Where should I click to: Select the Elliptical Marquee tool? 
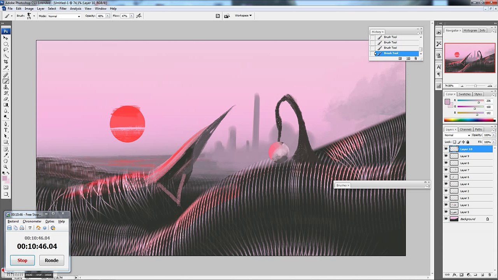(x=6, y=44)
